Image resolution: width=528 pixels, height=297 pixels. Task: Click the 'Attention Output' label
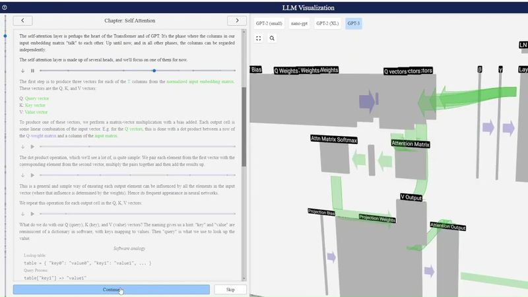tap(448, 226)
